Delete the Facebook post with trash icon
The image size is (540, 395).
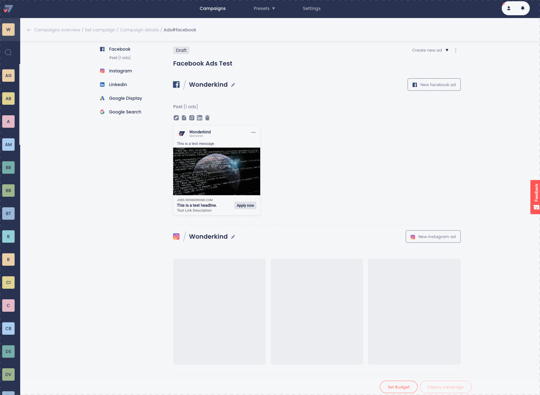point(207,118)
